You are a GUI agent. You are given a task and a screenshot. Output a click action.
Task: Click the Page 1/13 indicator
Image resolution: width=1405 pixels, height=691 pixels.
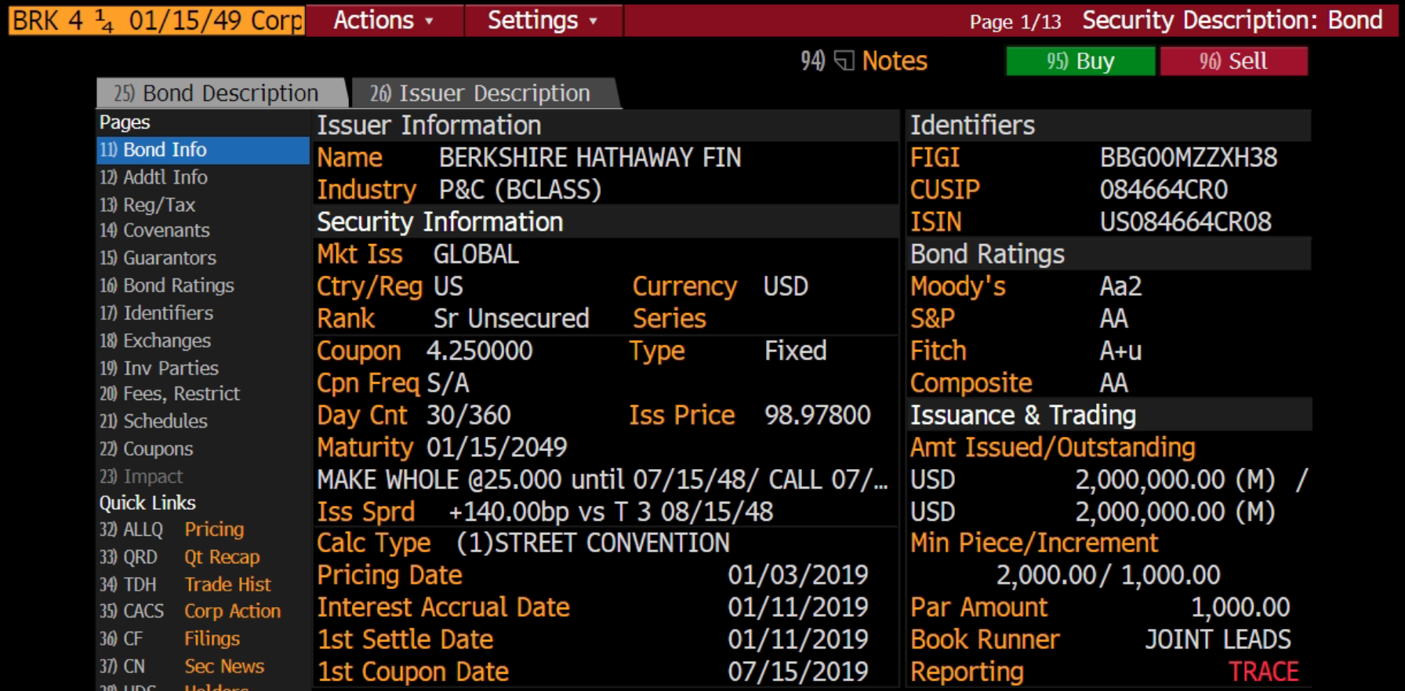pos(1015,22)
